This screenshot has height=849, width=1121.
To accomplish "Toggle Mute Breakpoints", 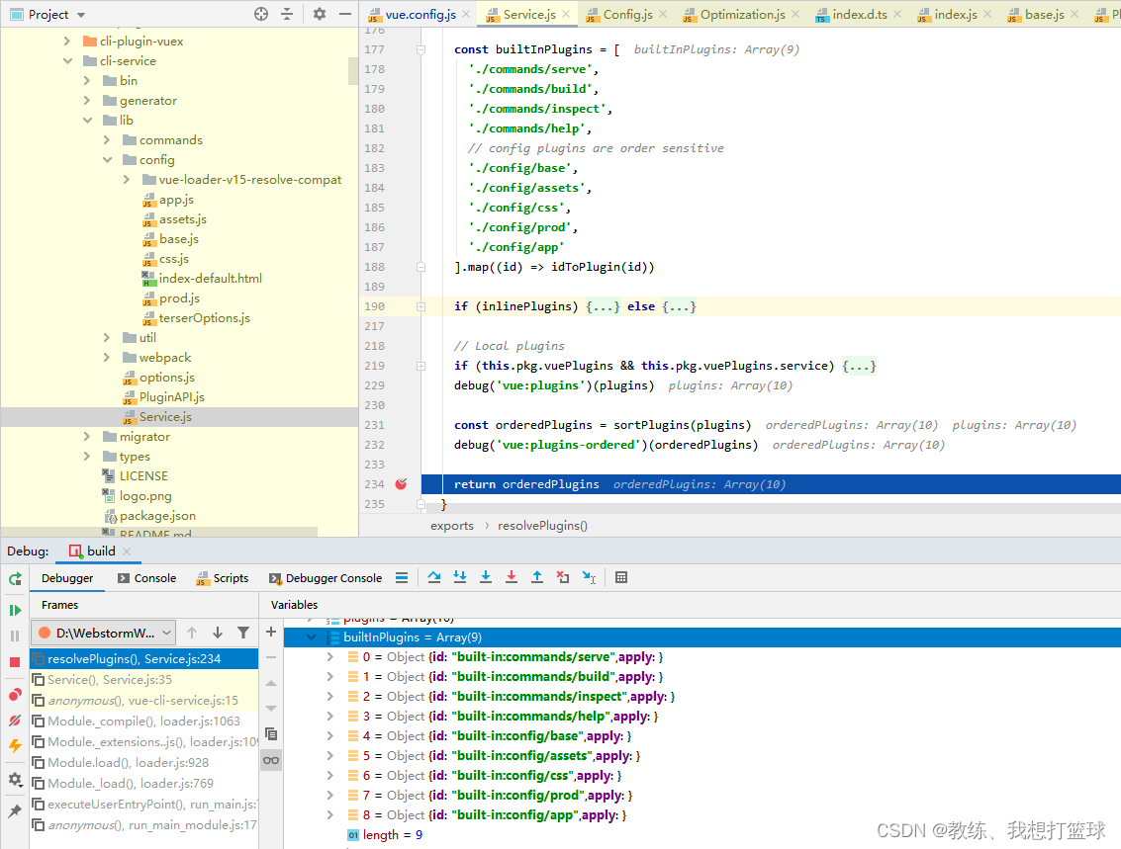I will [x=15, y=721].
